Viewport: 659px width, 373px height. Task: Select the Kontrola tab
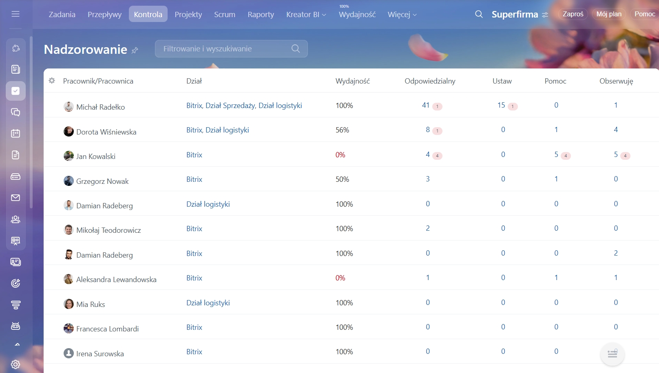coord(148,14)
